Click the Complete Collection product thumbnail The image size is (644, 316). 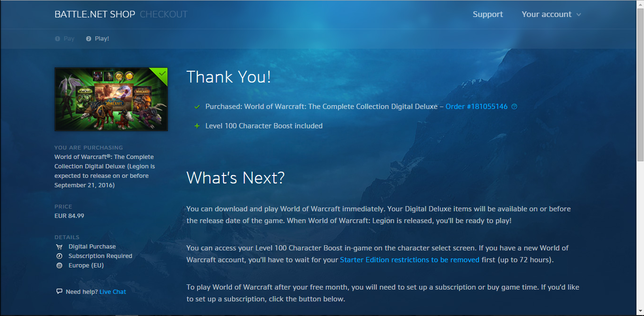coord(111,99)
